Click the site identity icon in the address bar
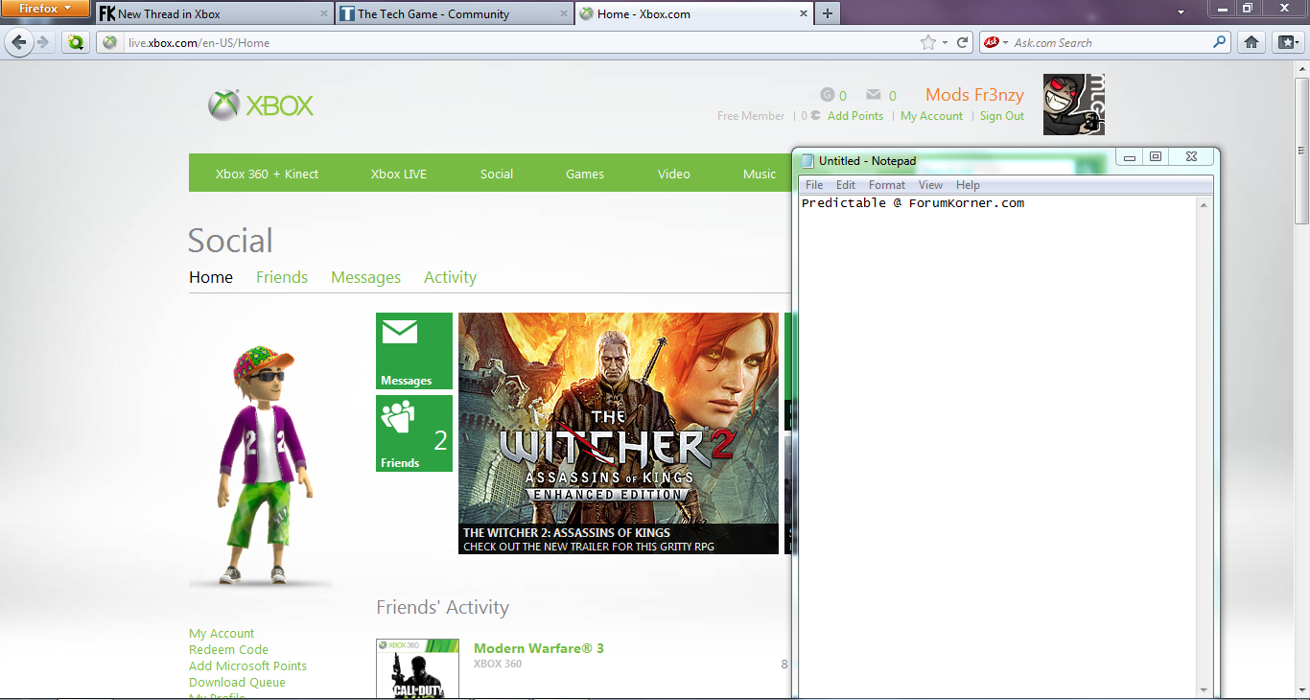 click(110, 42)
